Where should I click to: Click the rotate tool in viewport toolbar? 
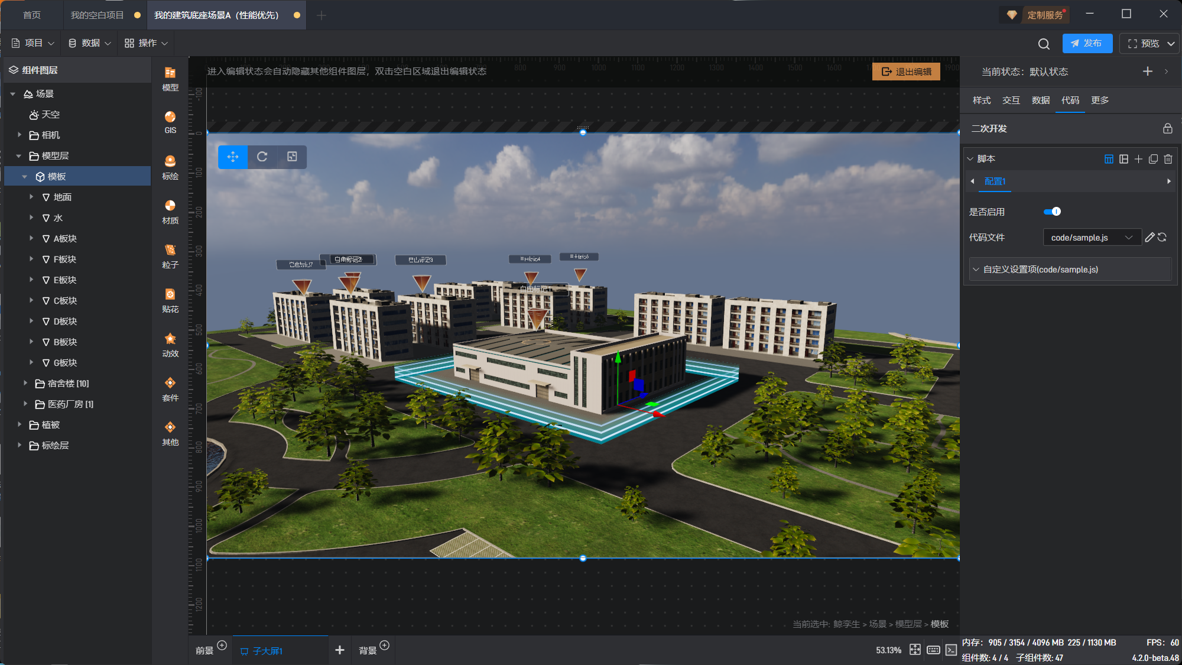(262, 157)
